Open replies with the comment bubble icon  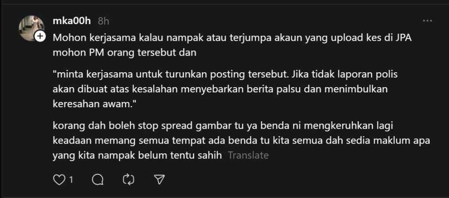[x=98, y=180]
